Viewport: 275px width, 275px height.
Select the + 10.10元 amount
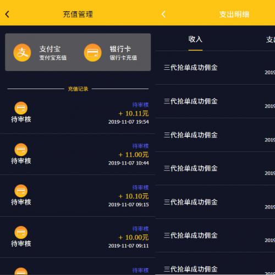point(134,196)
